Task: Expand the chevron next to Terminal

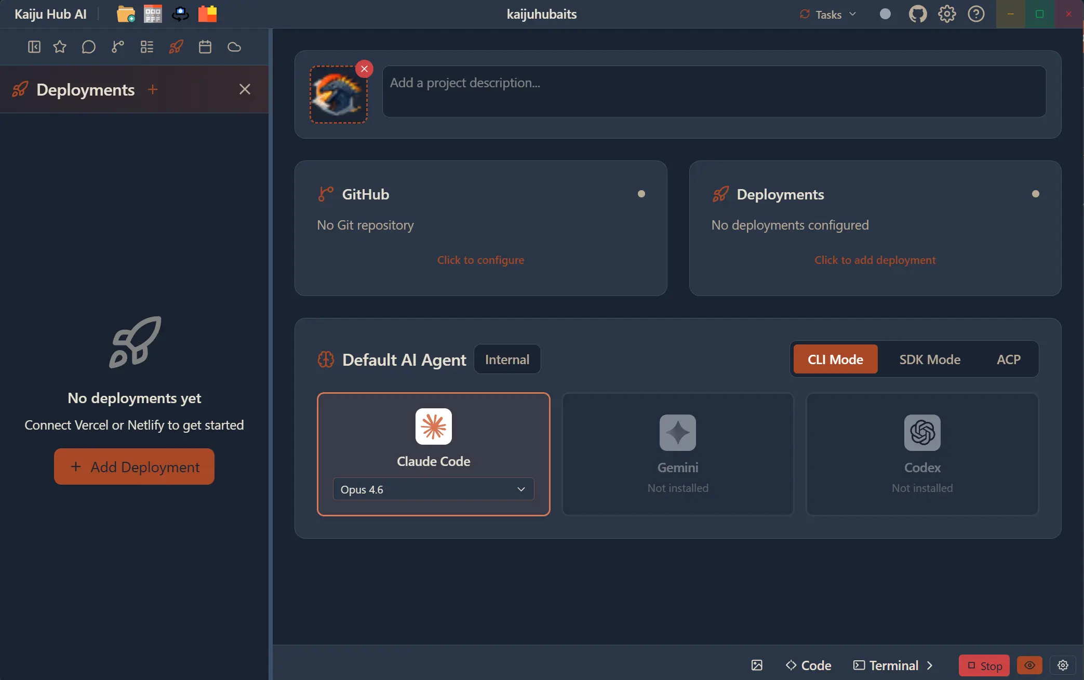Action: (930, 665)
